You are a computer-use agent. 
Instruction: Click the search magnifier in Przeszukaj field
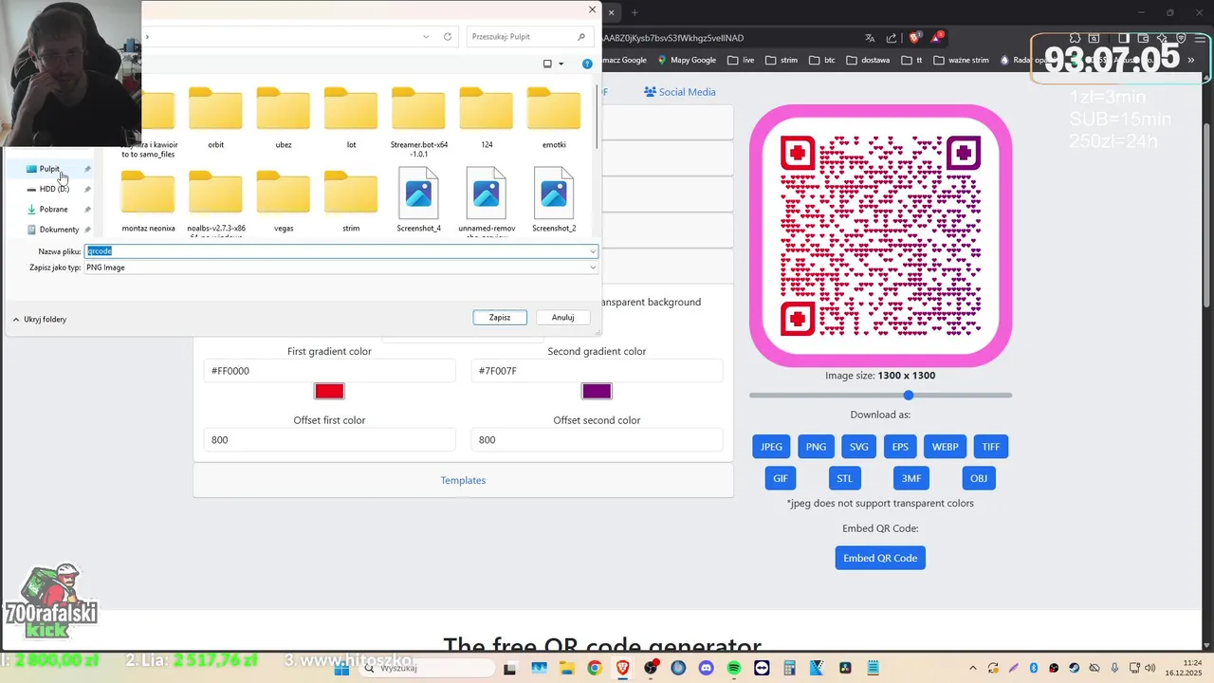click(581, 37)
